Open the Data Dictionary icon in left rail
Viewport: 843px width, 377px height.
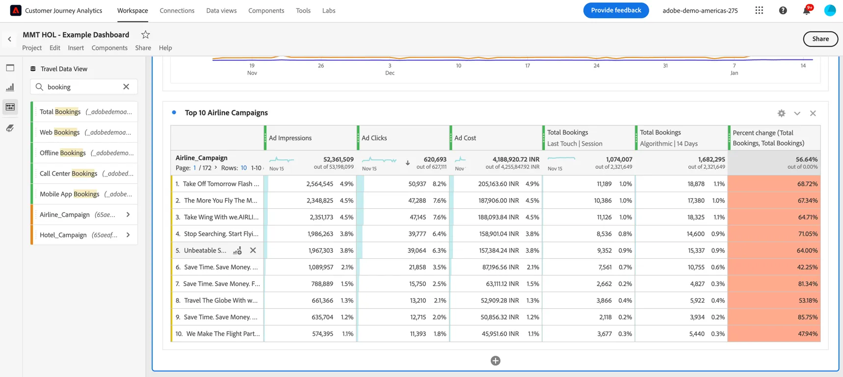(10, 128)
